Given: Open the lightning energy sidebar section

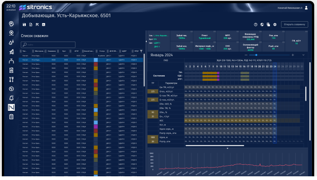Looking at the screenshot, I should [12, 89].
